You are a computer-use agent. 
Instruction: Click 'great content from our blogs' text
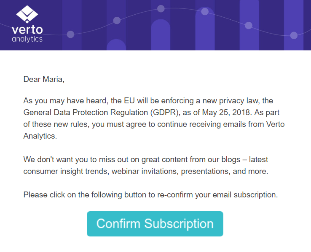[x=191, y=160]
